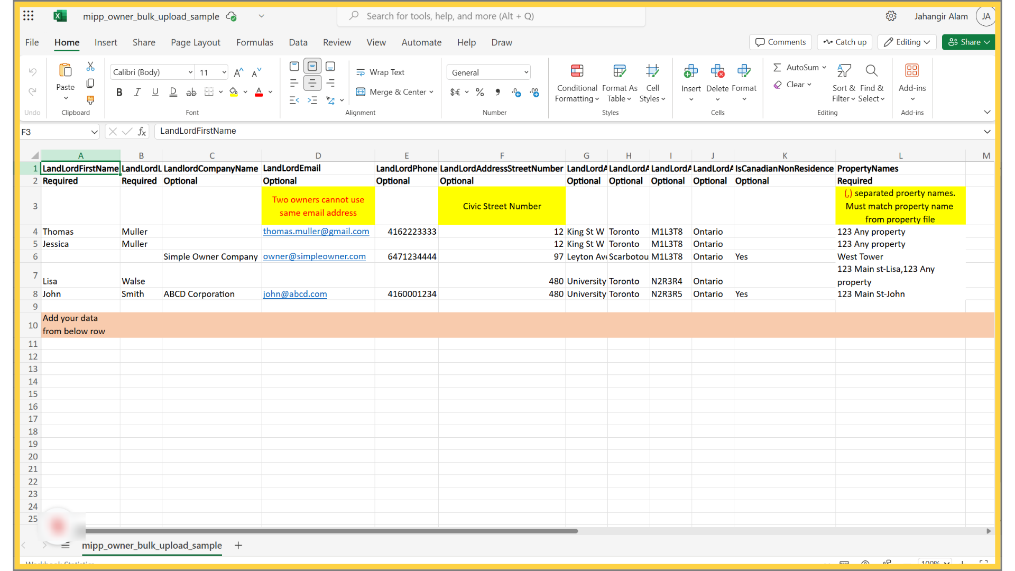Viewport: 1015px width, 571px height.
Task: Open the font name dropdown
Action: [190, 72]
